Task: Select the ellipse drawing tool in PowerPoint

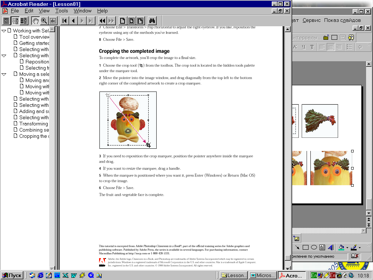Action: (314, 248)
